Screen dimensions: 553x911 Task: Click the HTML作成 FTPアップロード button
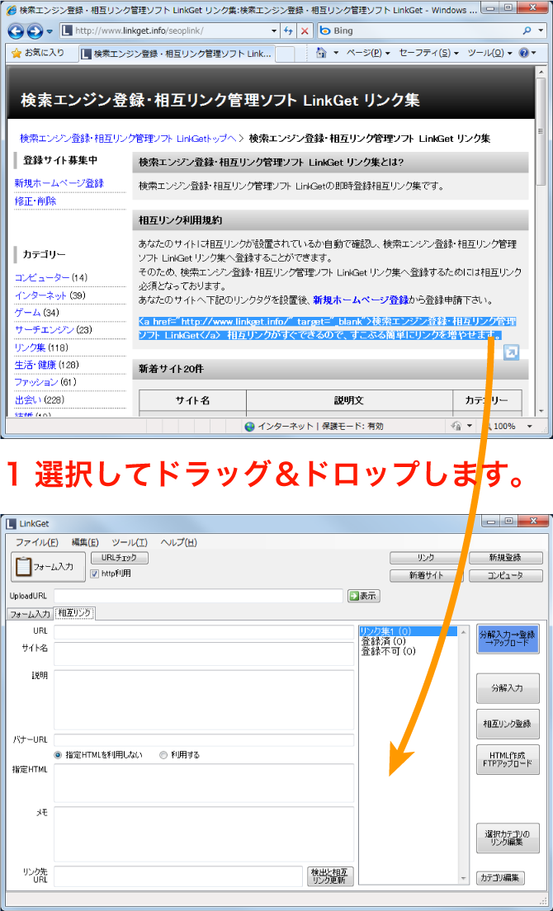[508, 759]
